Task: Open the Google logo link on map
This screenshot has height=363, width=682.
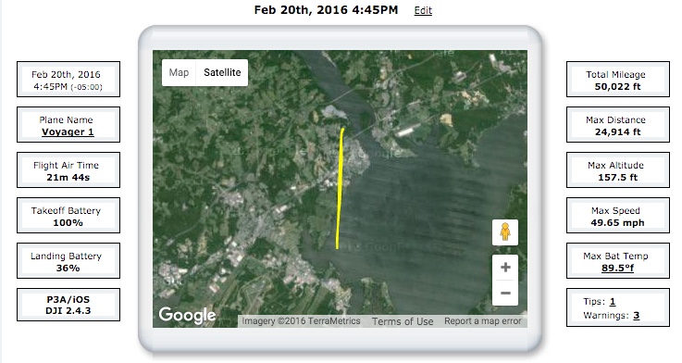Action: [x=187, y=315]
